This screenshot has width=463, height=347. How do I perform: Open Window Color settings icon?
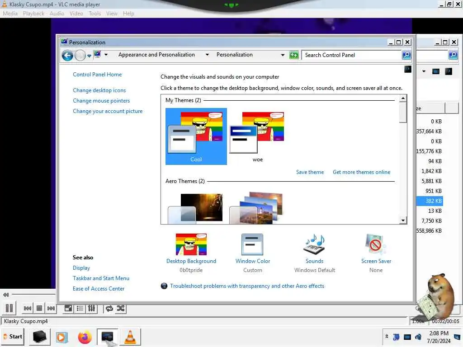pos(252,244)
